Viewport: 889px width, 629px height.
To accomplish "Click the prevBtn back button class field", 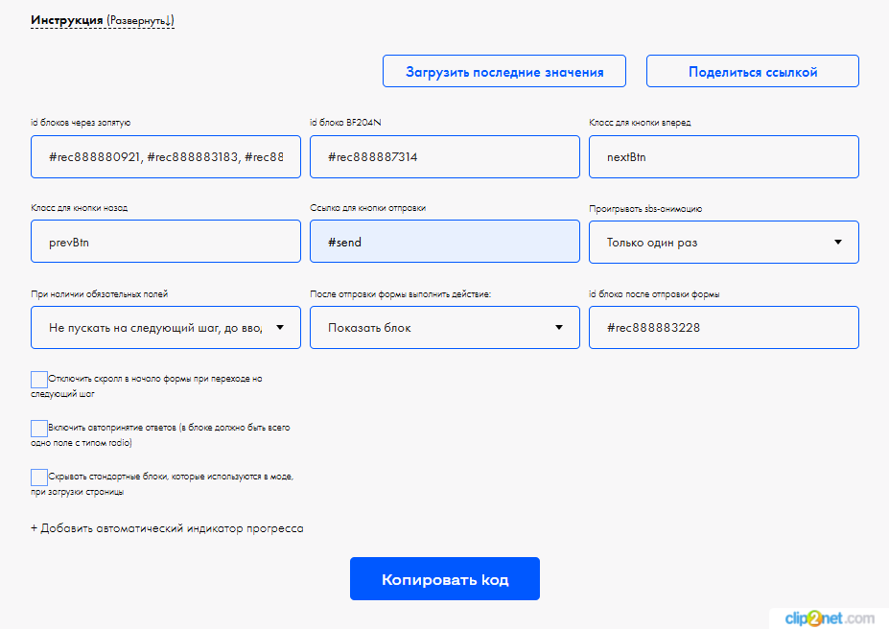I will [x=166, y=243].
